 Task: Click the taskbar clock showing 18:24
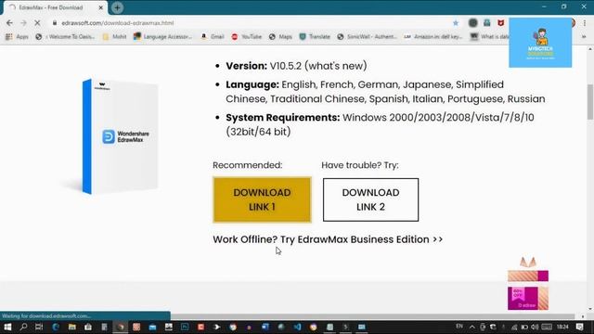[562, 327]
